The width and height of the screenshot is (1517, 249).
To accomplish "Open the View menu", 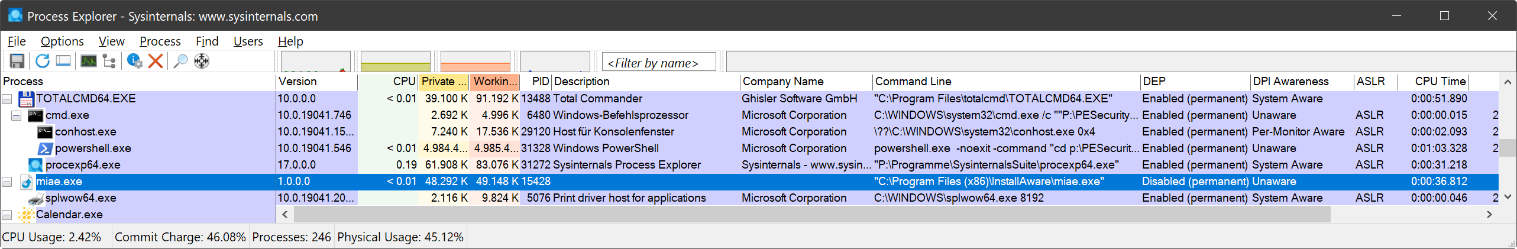I will pos(111,41).
